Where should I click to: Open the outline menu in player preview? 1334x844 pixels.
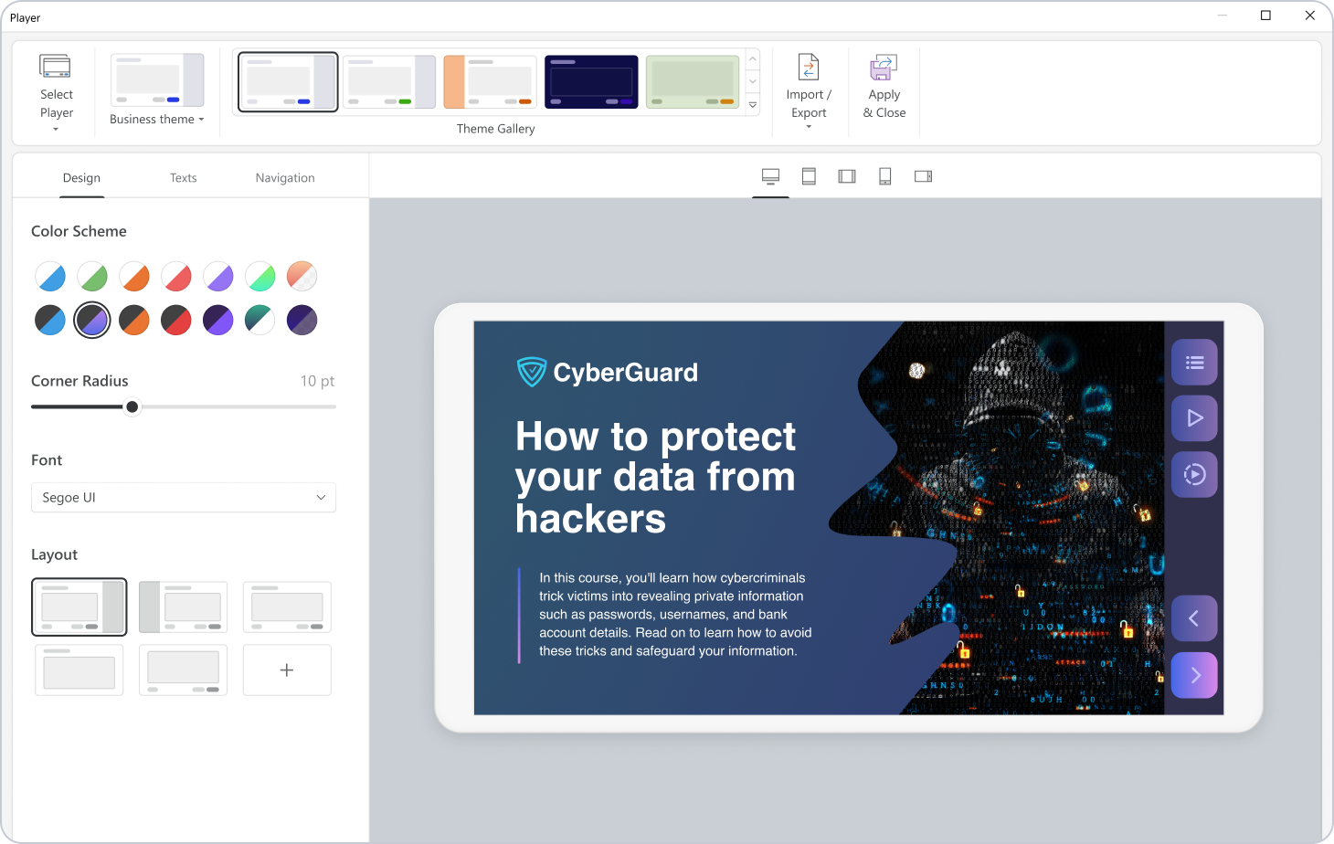1194,363
